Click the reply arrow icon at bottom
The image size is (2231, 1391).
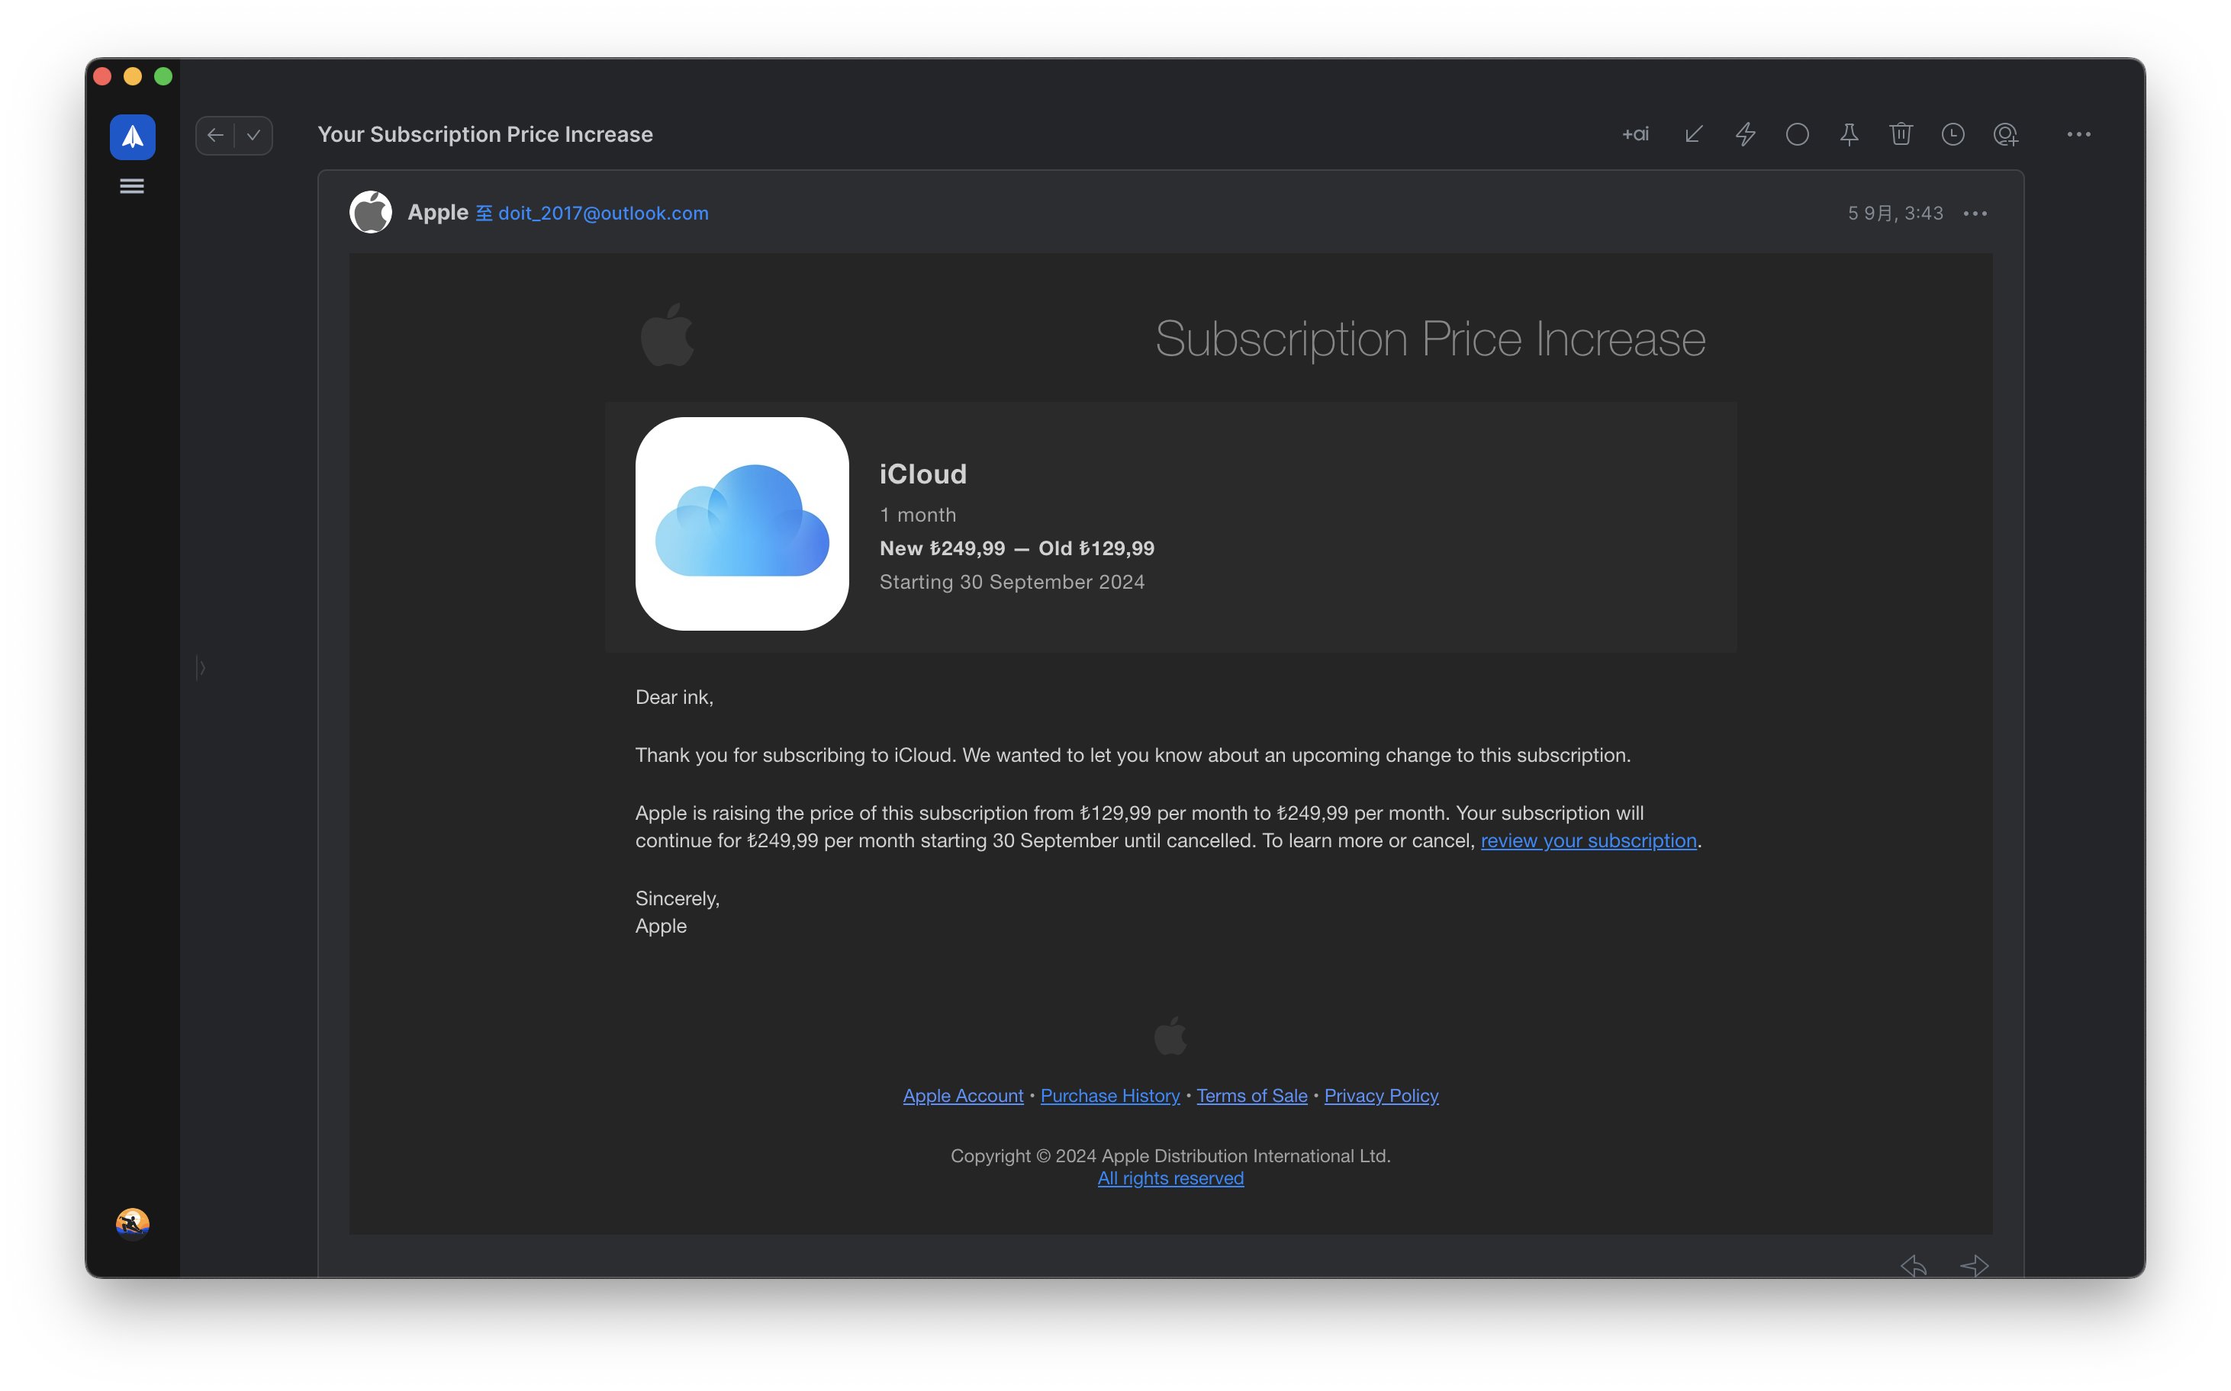point(1914,1266)
